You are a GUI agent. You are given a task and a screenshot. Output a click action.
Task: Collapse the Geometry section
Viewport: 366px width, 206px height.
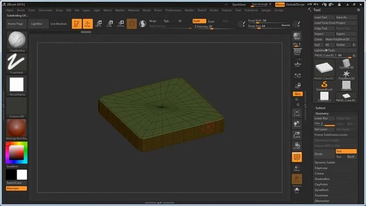tap(322, 113)
